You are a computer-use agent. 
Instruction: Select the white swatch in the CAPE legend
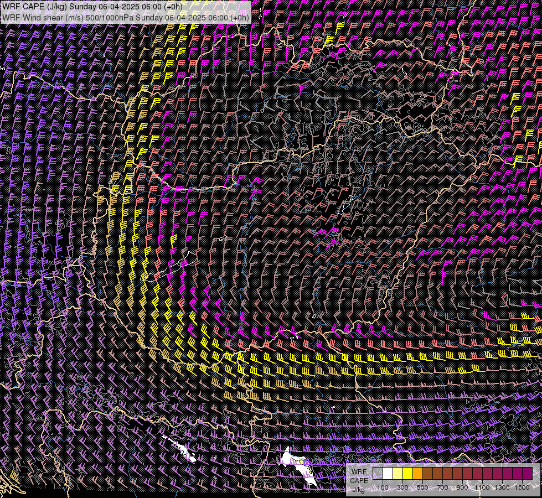(x=388, y=474)
